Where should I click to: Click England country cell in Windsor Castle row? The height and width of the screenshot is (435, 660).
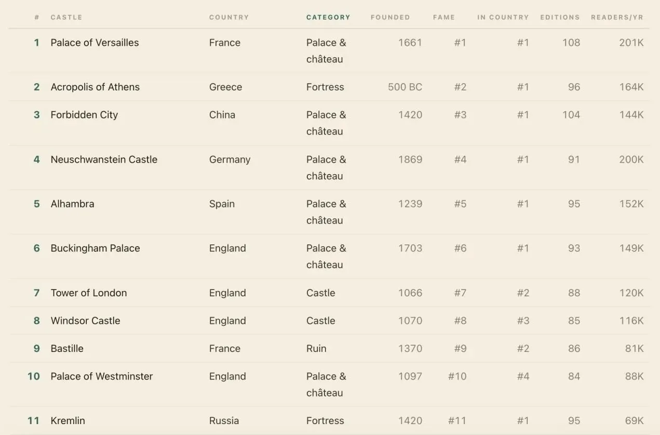coord(227,321)
